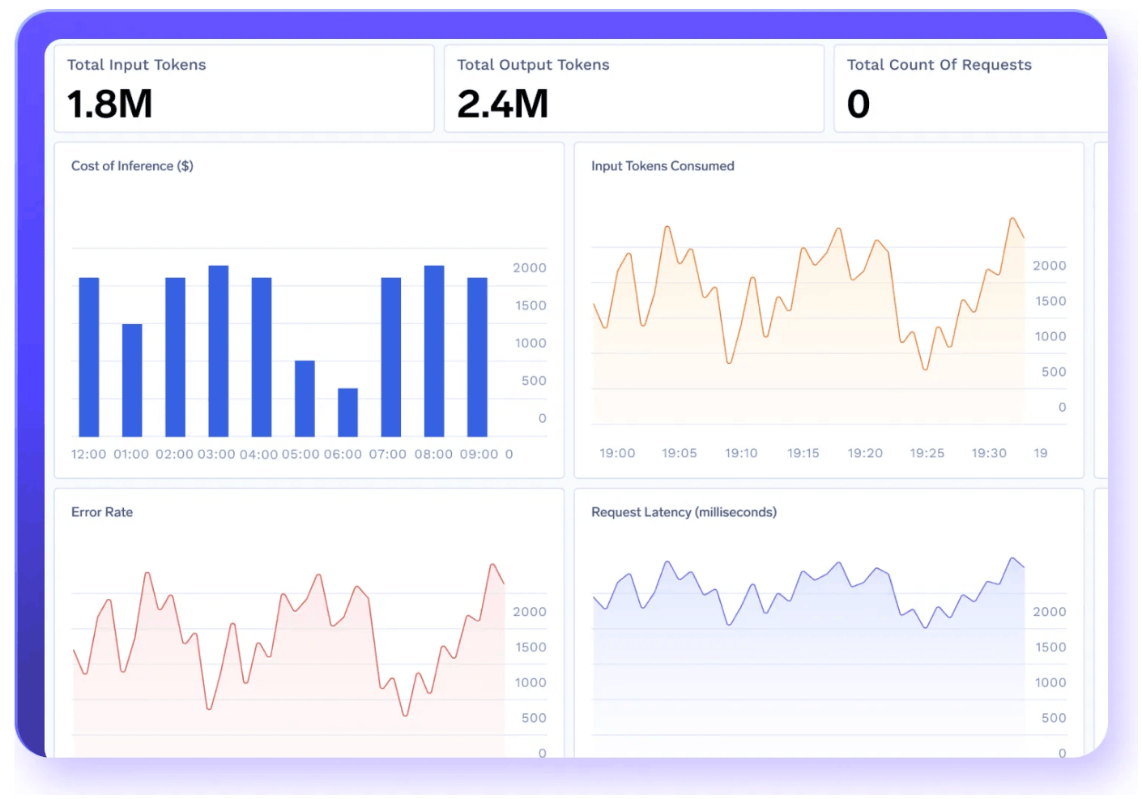Click the 07:00 label under the bar chart
This screenshot has width=1142, height=799.
click(x=388, y=455)
